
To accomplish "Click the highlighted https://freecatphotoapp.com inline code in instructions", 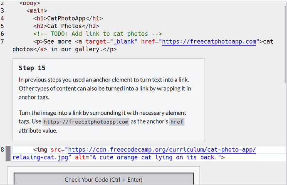I will 86,122.
